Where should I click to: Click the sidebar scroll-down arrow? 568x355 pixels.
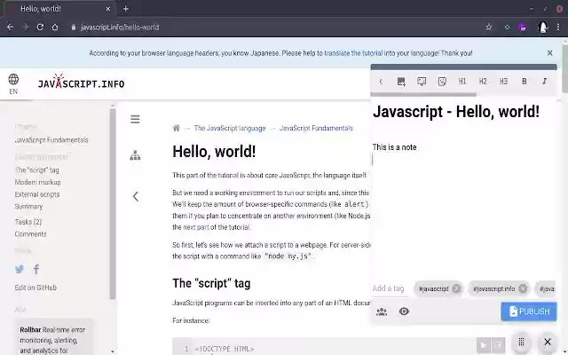113,351
